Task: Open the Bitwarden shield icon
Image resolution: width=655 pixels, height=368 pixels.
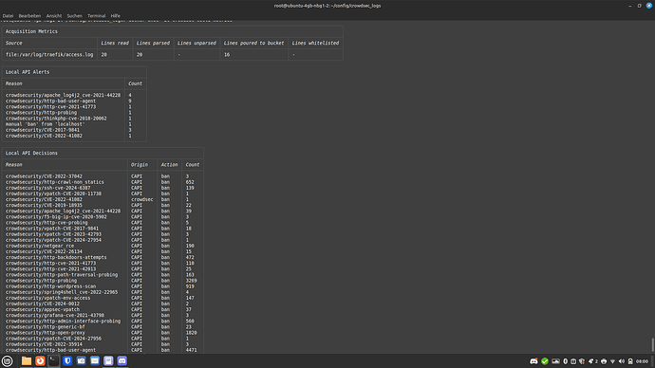Action: pyautogui.click(x=67, y=361)
